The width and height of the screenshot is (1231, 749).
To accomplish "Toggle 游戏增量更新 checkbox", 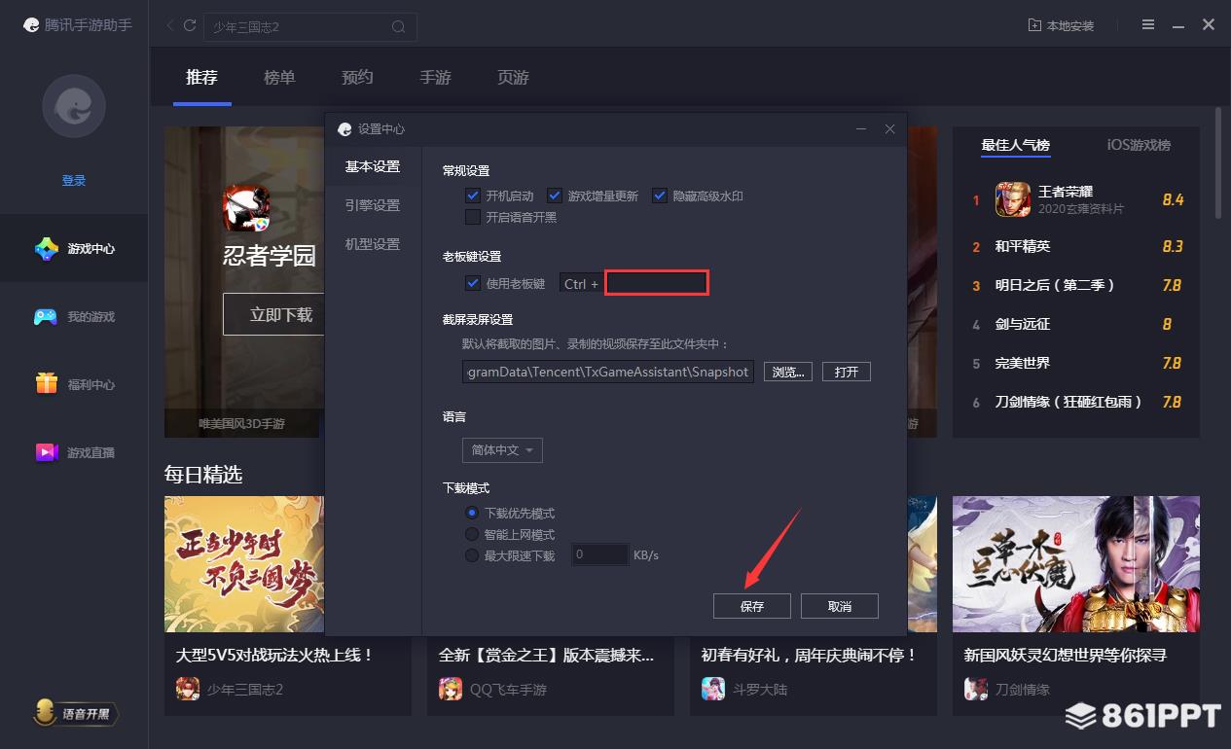I will tap(555, 196).
